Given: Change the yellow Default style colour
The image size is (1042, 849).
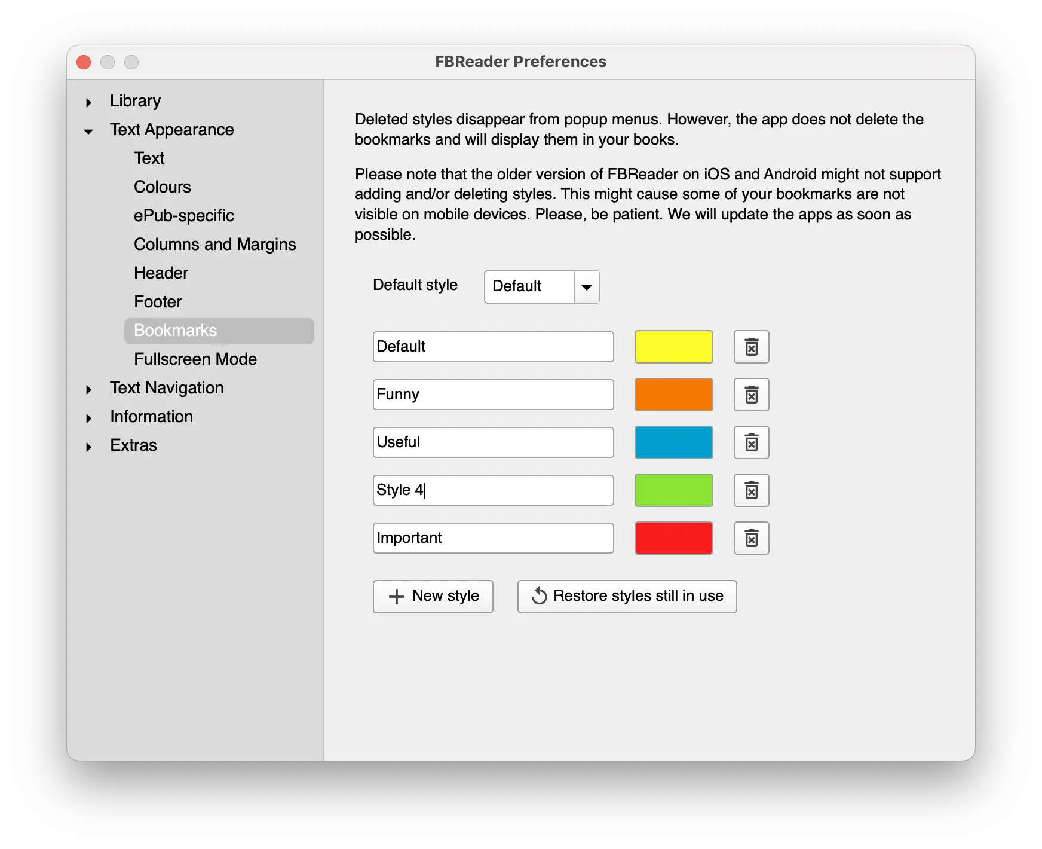Looking at the screenshot, I should (673, 347).
